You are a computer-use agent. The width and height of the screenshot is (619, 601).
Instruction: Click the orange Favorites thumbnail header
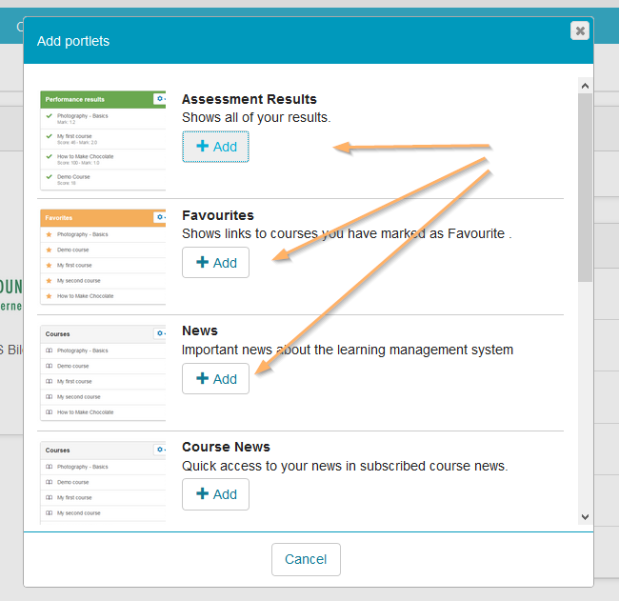[95, 217]
